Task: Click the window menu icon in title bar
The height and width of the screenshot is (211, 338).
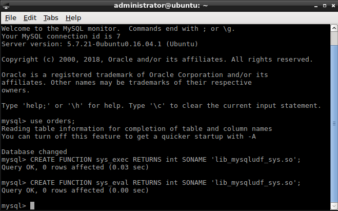Action: pyautogui.click(x=6, y=6)
